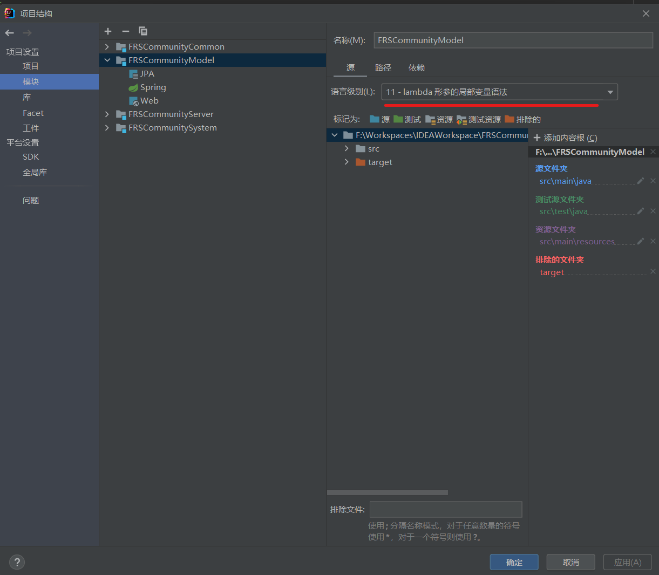Viewport: 659px width, 575px height.
Task: Copy the selected module
Action: point(143,31)
